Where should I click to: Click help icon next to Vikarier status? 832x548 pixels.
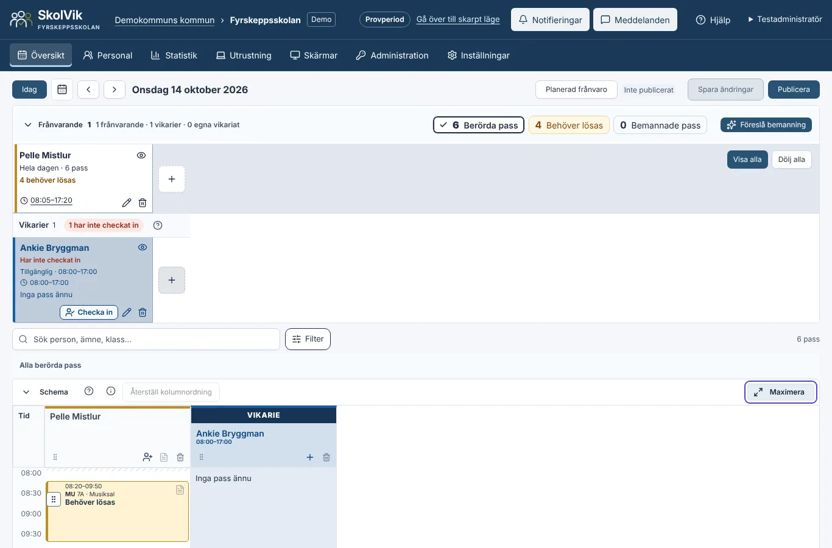(x=158, y=225)
